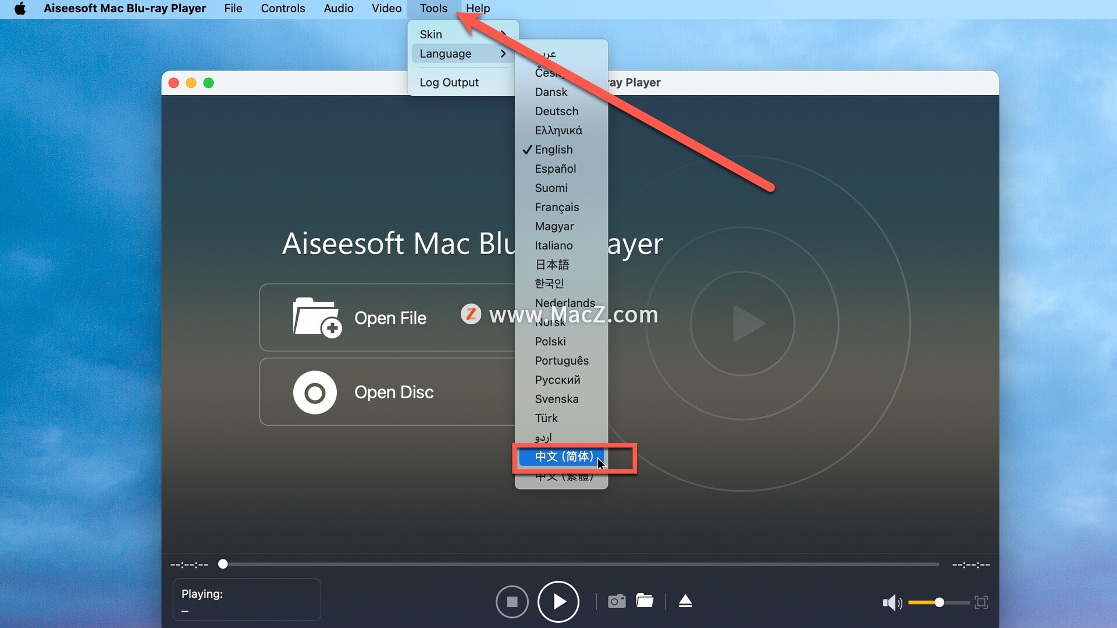The width and height of the screenshot is (1117, 628).
Task: Click the Open Disc icon
Action: coord(315,392)
